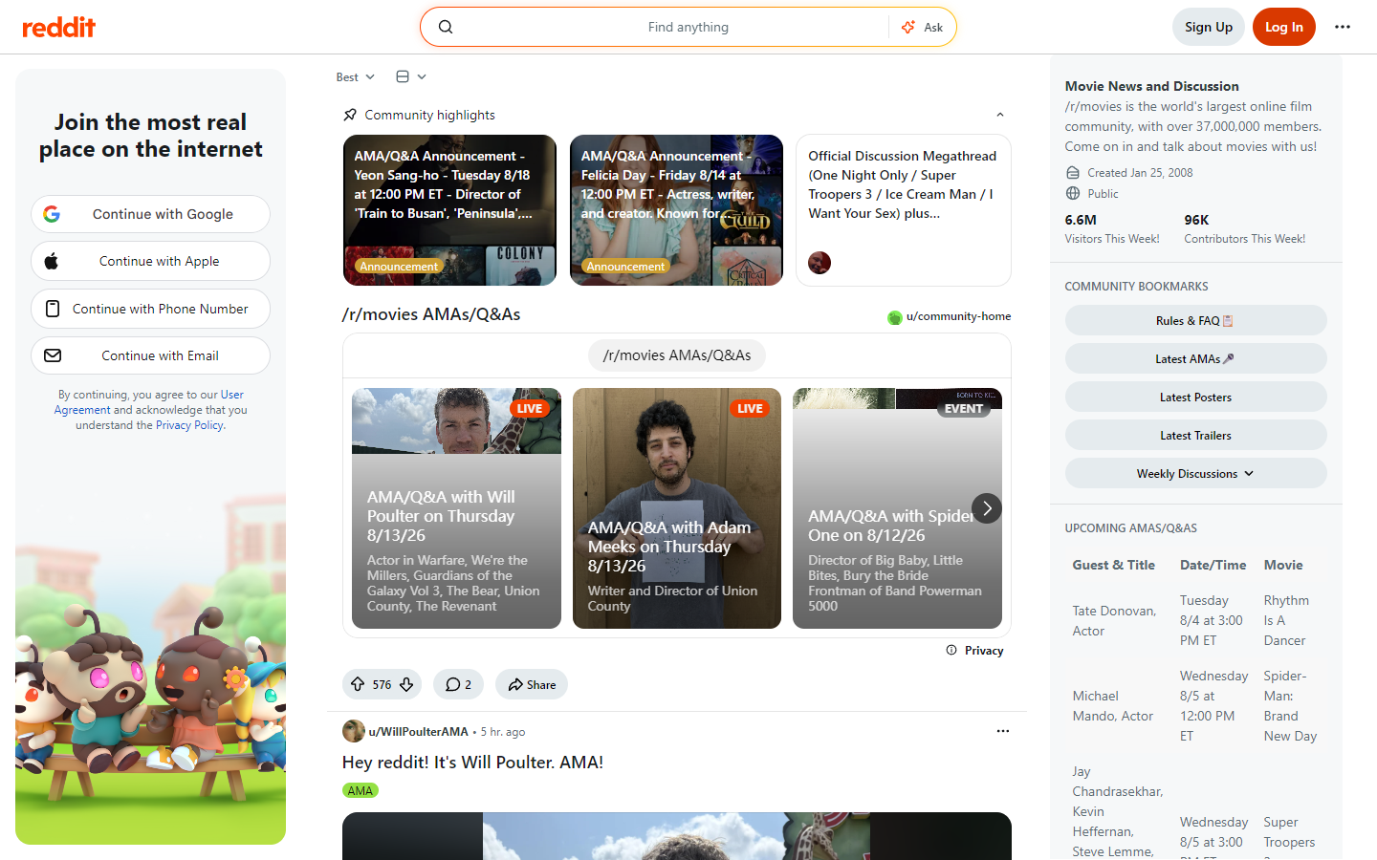
Task: Open the Will Poulter AMA live card
Action: coord(456,508)
